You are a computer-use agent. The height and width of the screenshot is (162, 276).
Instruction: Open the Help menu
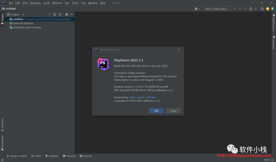click(x=103, y=3)
